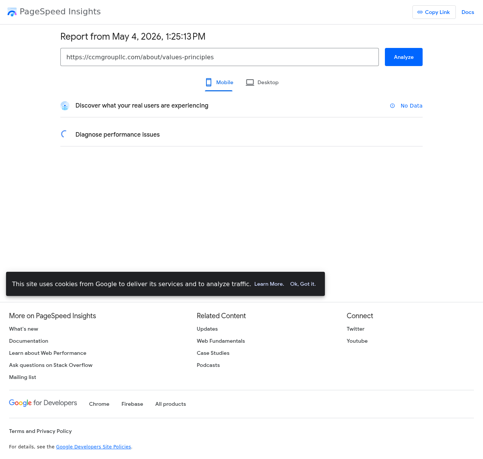The height and width of the screenshot is (459, 483).
Task: Open the Mailing list link
Action: [x=23, y=377]
